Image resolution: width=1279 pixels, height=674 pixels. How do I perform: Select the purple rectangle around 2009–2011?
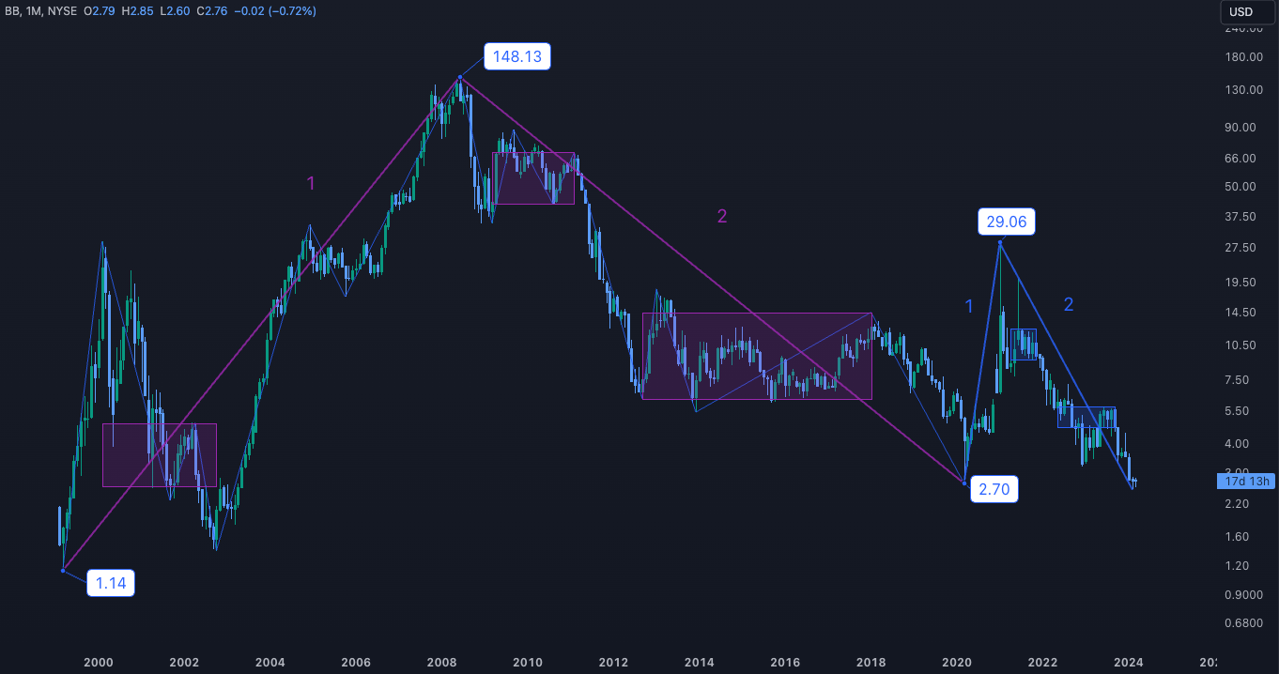pos(533,178)
